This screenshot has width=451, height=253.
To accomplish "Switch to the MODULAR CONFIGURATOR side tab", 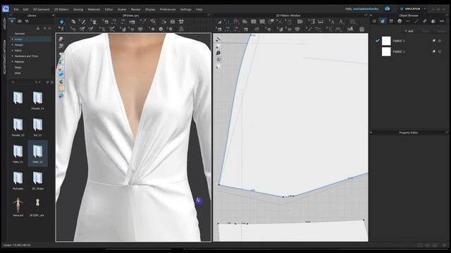I will [4, 57].
